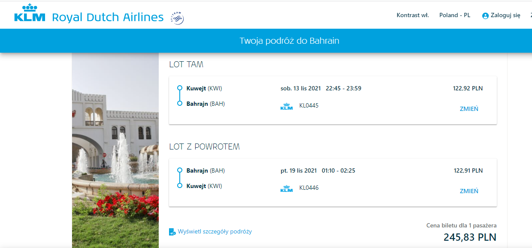Click the total price 245,83 PLN

click(470, 237)
